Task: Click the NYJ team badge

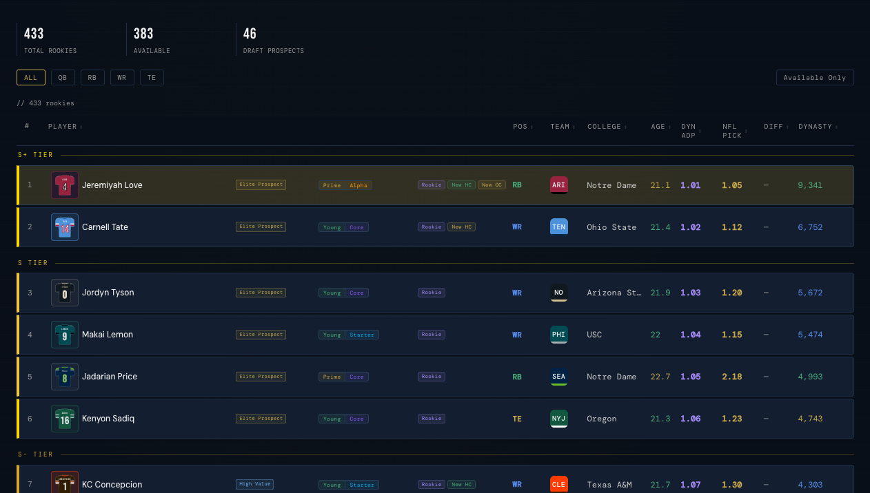Action: point(559,419)
